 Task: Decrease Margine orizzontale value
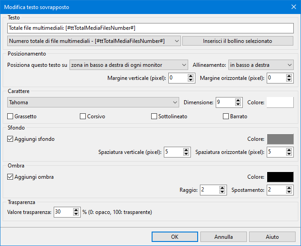point(289,80)
